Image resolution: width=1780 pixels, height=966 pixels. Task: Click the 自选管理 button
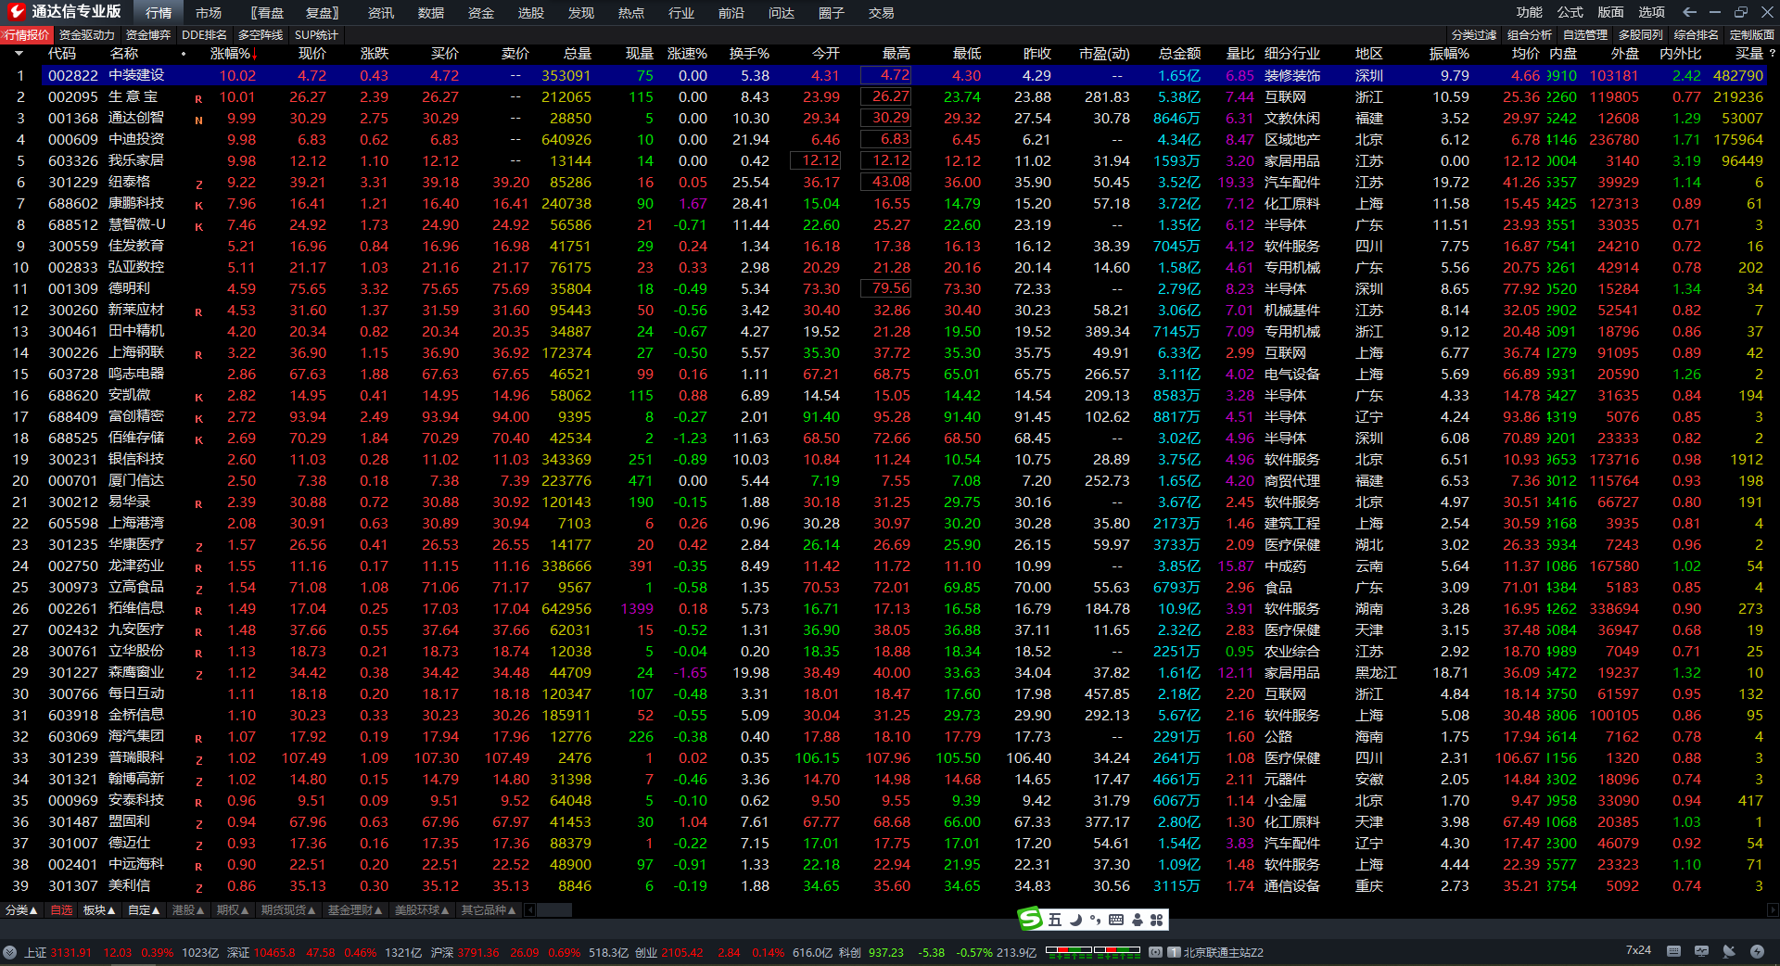(1585, 35)
